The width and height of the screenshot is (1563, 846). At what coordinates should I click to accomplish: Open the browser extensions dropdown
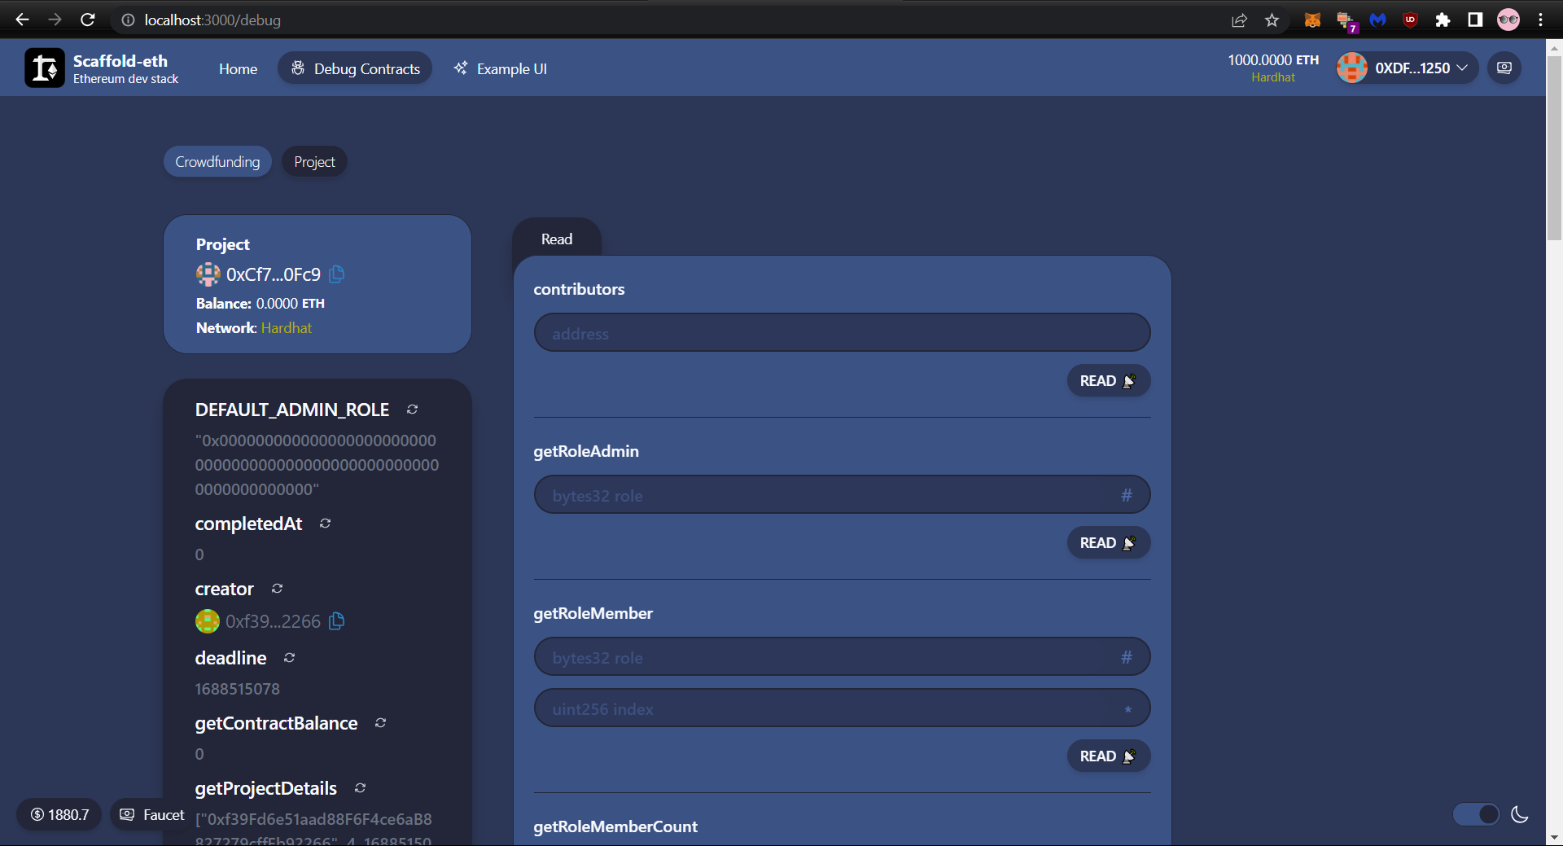[x=1443, y=20]
